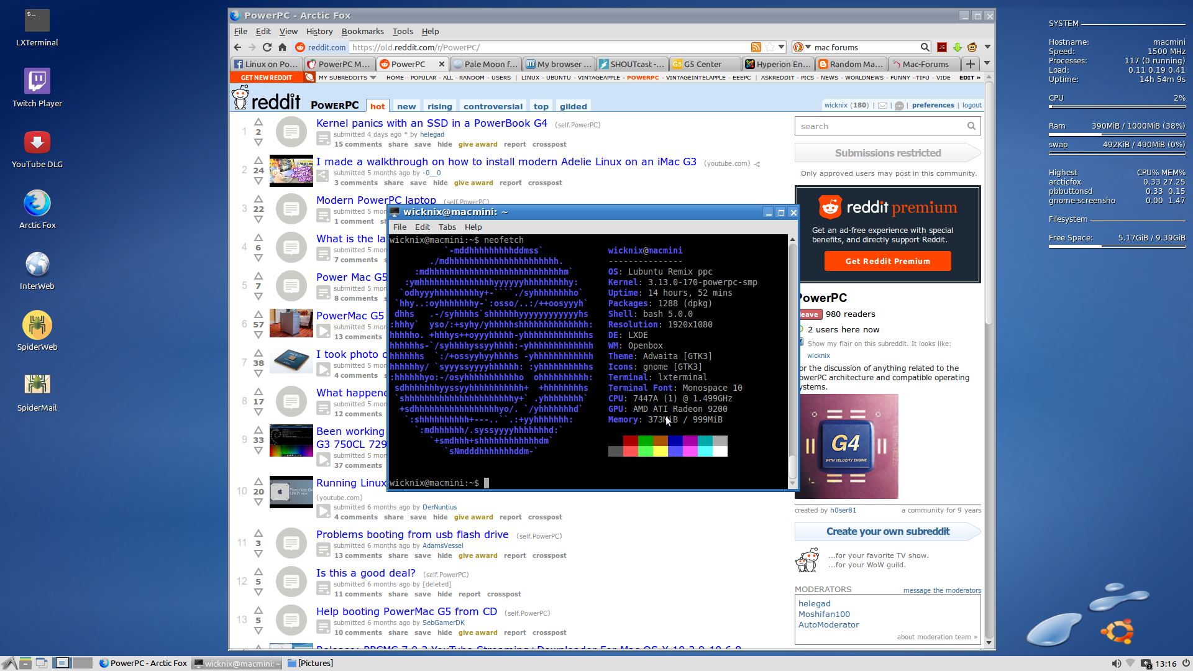
Task: Click the volume icon in system tray
Action: point(1116,664)
